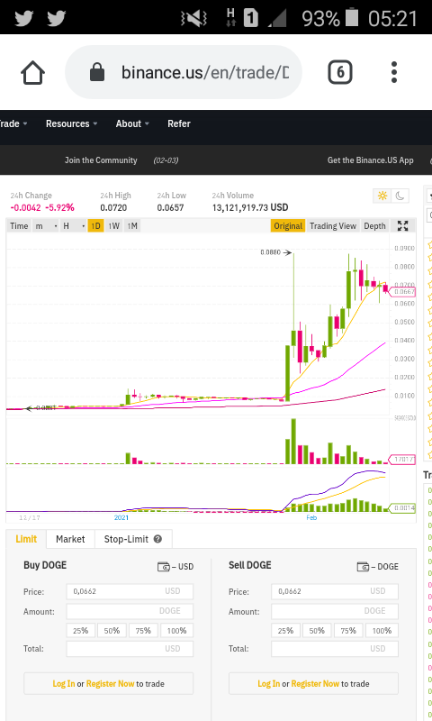Select the 1M chart interval
This screenshot has height=721, width=432.
tap(132, 226)
